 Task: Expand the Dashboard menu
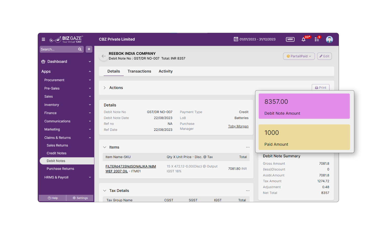(90, 62)
